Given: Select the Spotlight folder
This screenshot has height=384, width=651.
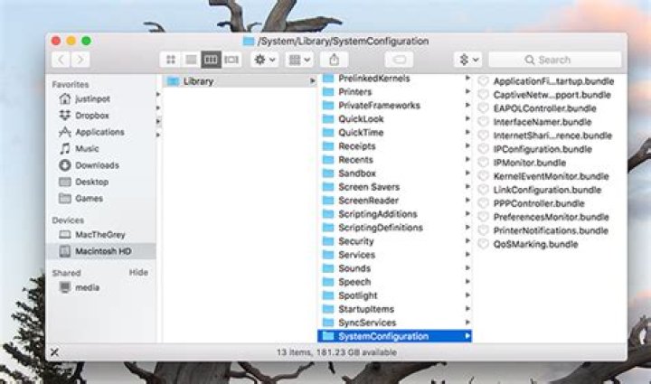Looking at the screenshot, I should click(397, 295).
